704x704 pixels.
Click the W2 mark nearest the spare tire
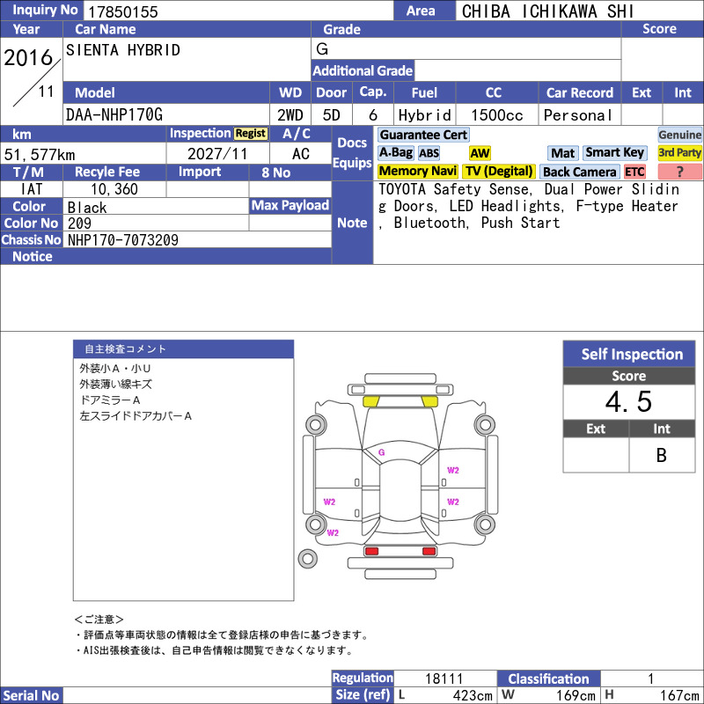pyautogui.click(x=333, y=532)
